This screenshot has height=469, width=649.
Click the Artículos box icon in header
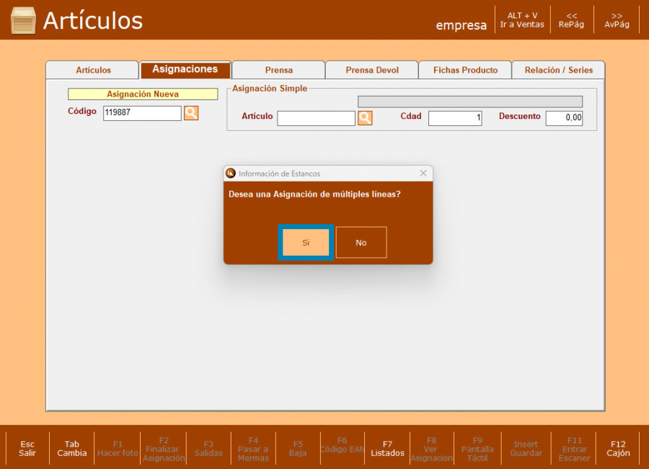(23, 20)
